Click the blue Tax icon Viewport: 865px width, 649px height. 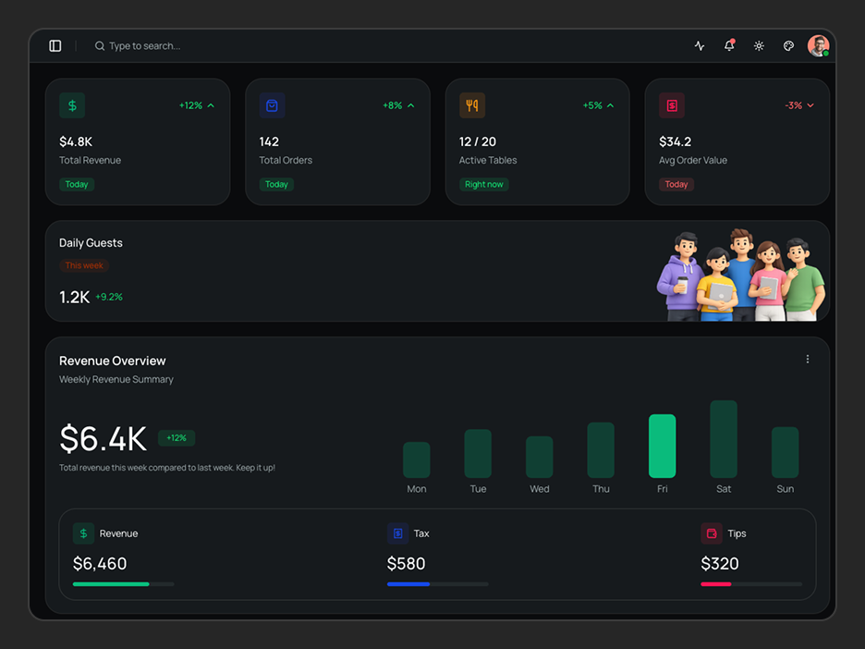[x=397, y=533]
